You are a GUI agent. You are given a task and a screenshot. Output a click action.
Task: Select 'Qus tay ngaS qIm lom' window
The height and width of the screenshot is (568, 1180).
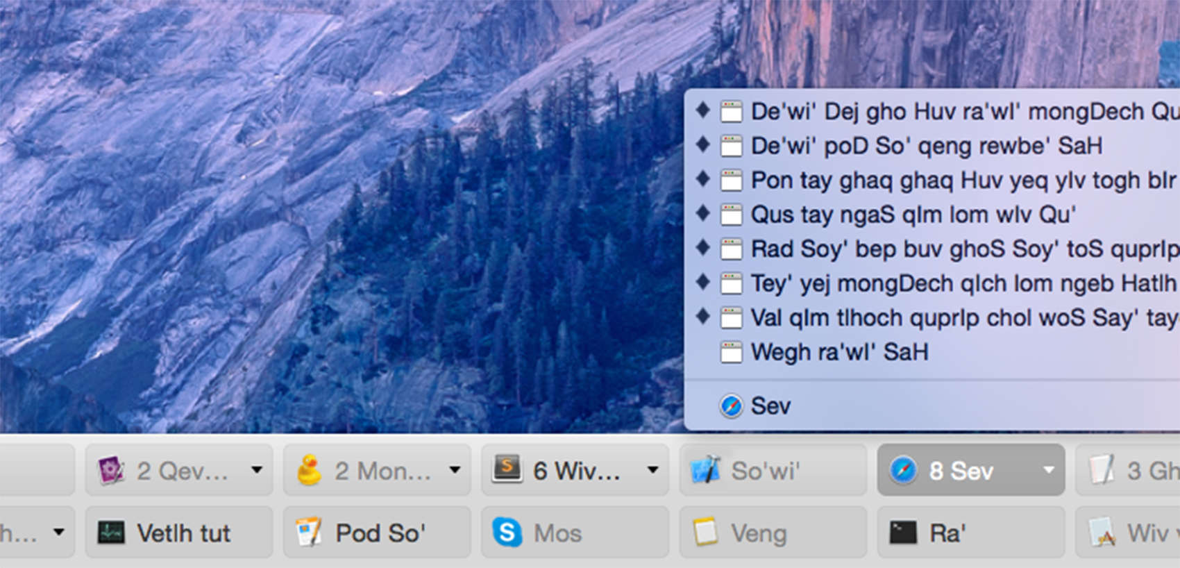(x=913, y=215)
